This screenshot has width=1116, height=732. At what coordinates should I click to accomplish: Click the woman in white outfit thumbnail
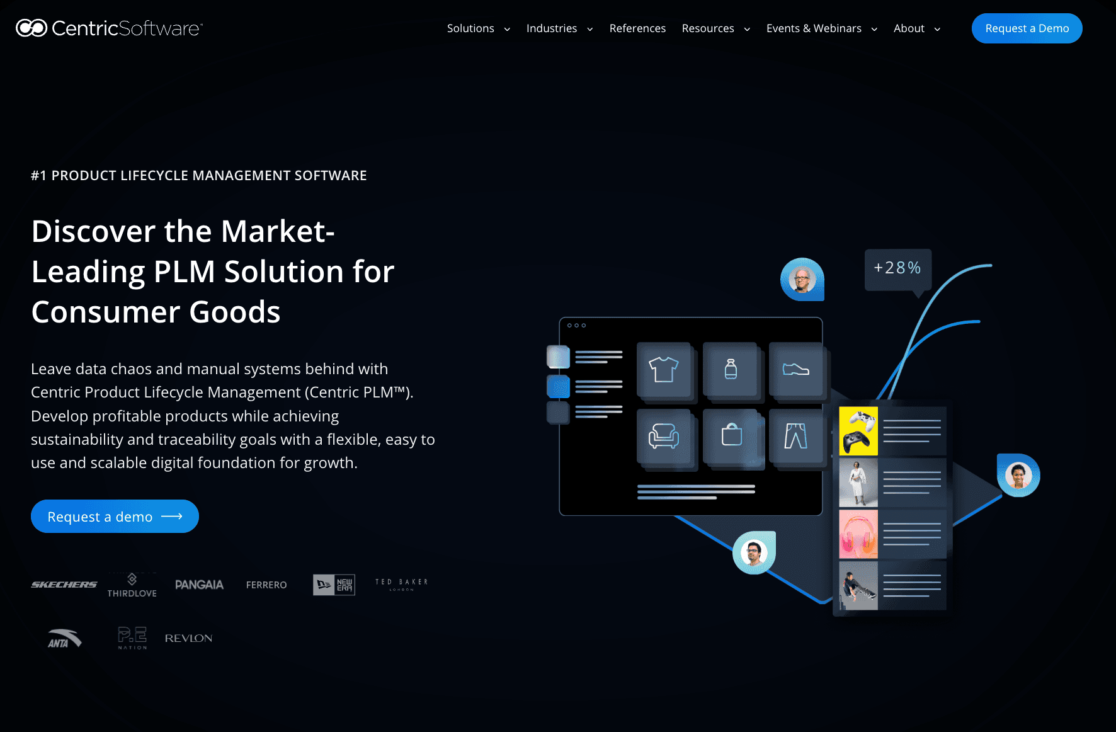(x=858, y=483)
